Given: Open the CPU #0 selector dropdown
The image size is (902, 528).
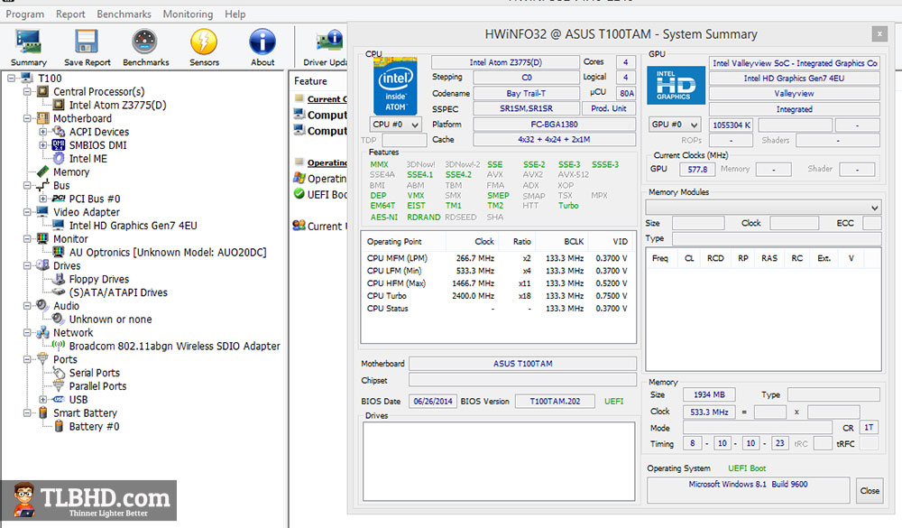Looking at the screenshot, I should 395,125.
